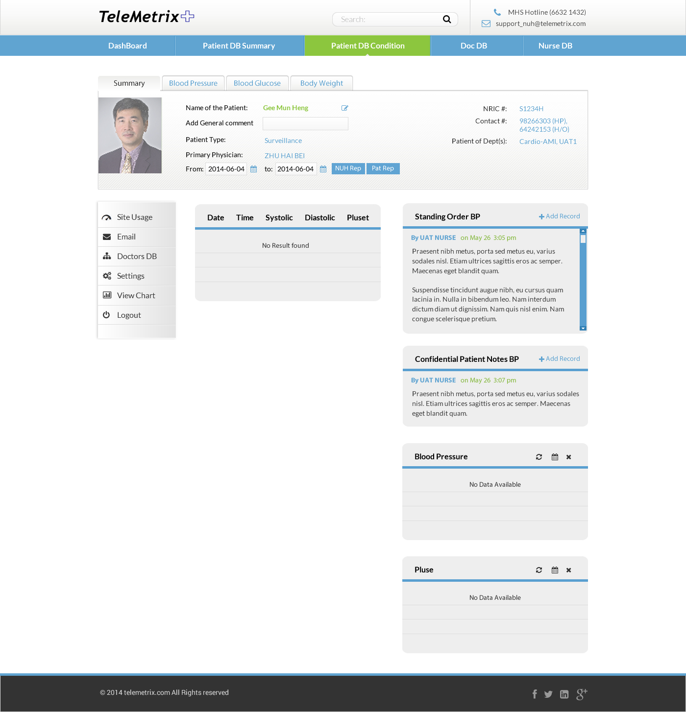Open the to-date calendar picker
Image resolution: width=686 pixels, height=712 pixels.
click(323, 169)
